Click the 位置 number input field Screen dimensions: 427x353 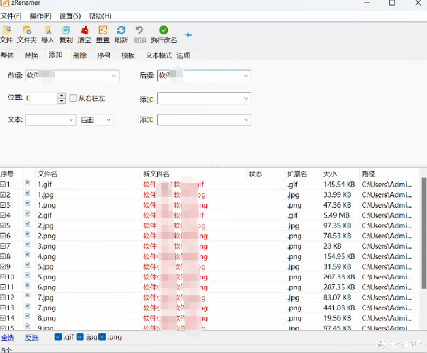tap(42, 98)
